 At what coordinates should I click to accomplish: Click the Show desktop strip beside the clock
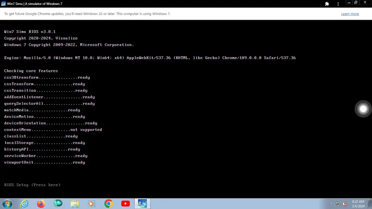click(x=370, y=204)
